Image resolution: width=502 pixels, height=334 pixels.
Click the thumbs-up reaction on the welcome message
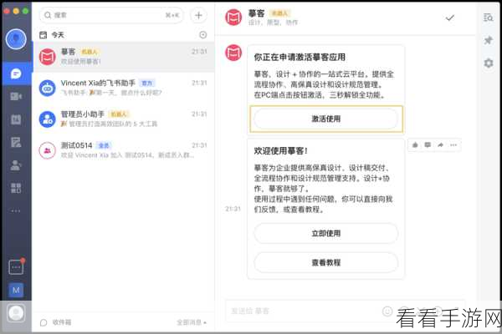coord(415,145)
